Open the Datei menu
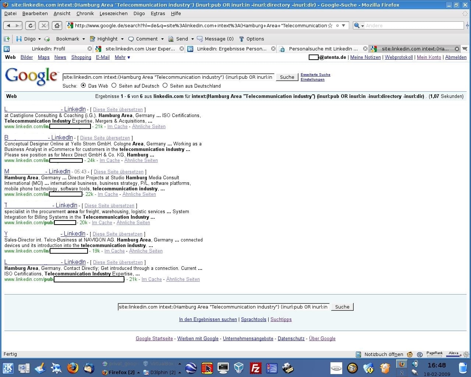 tap(10, 13)
